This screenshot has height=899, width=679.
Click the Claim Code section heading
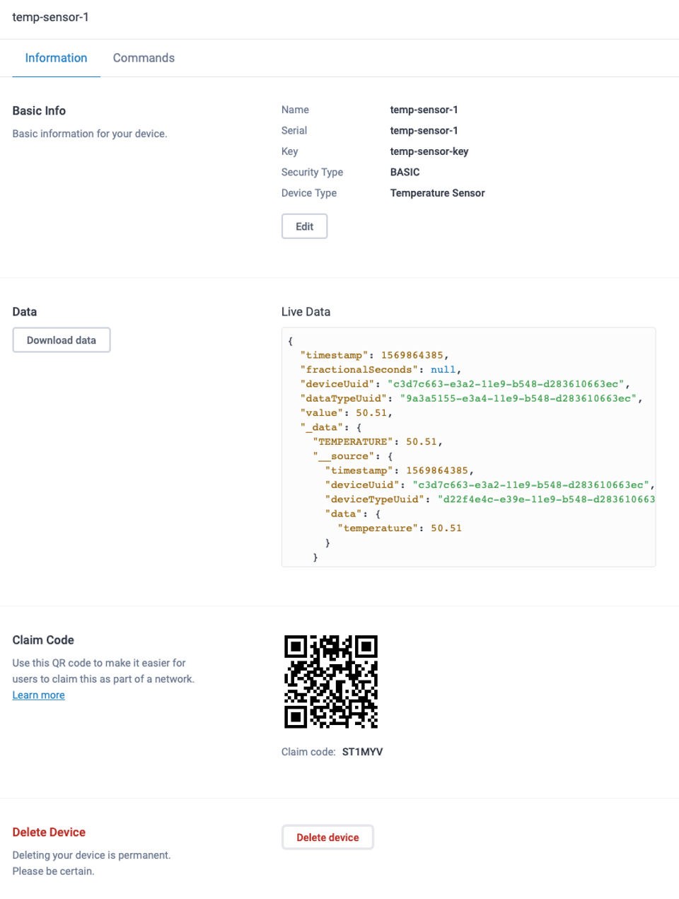(43, 640)
